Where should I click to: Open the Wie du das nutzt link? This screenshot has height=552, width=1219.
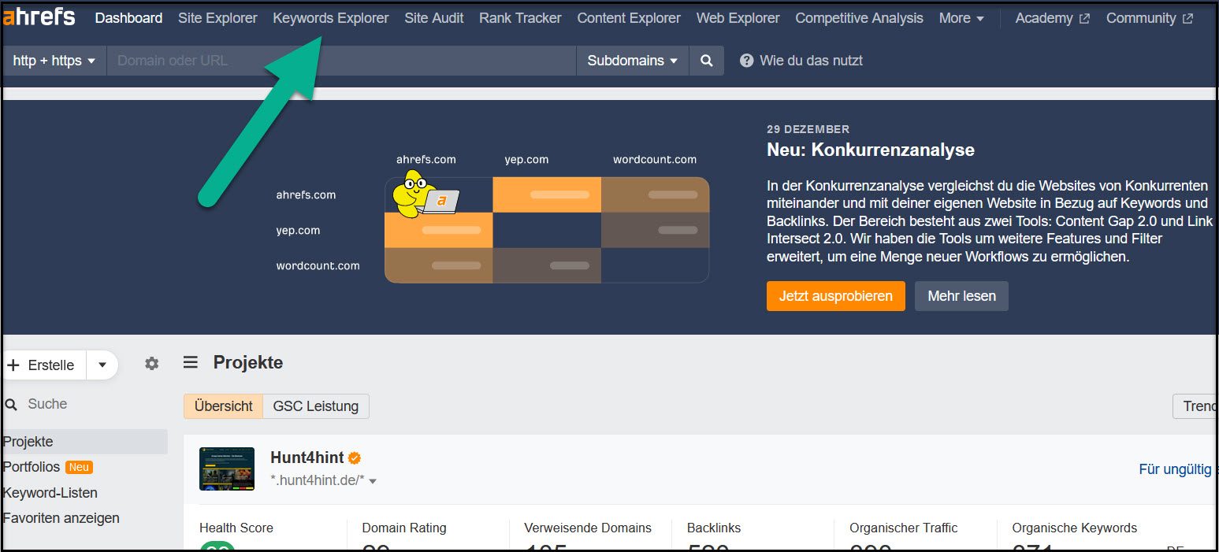[811, 61]
